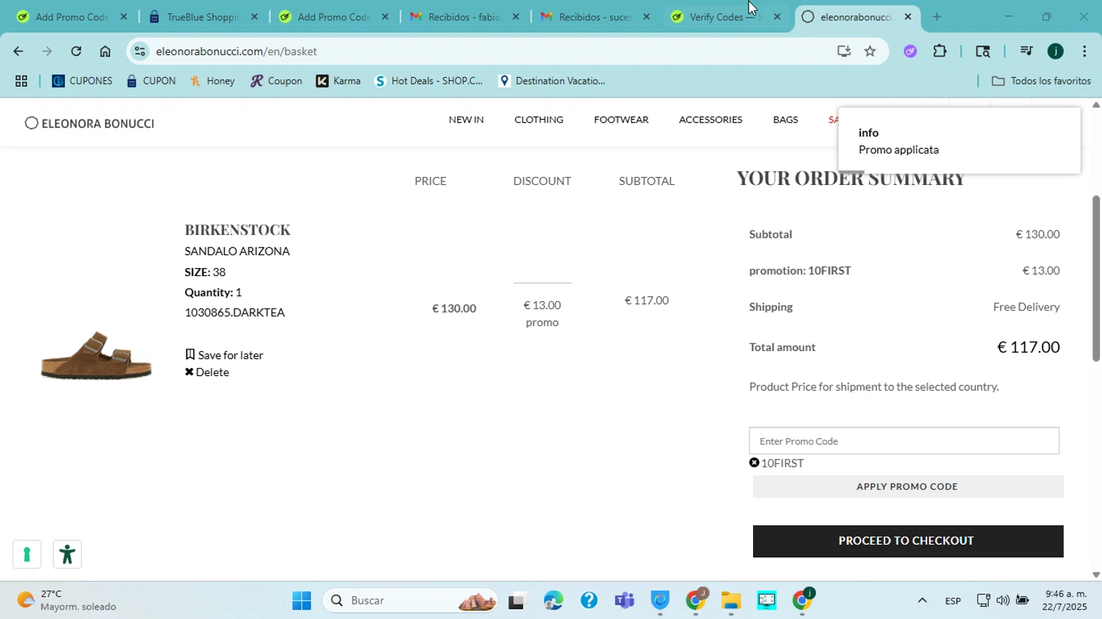Open search tabs icon in Chrome toolbar
Screen dimensions: 1102x619
click(983, 51)
